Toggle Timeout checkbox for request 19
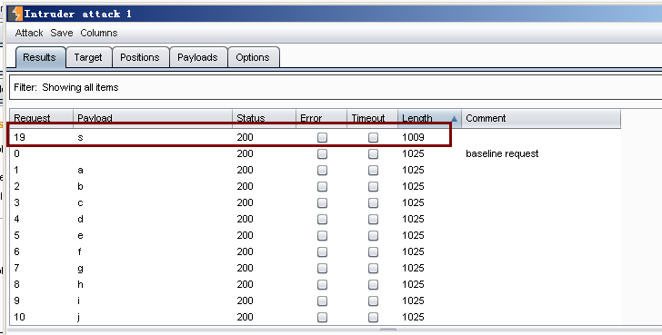662x335 pixels. [373, 137]
